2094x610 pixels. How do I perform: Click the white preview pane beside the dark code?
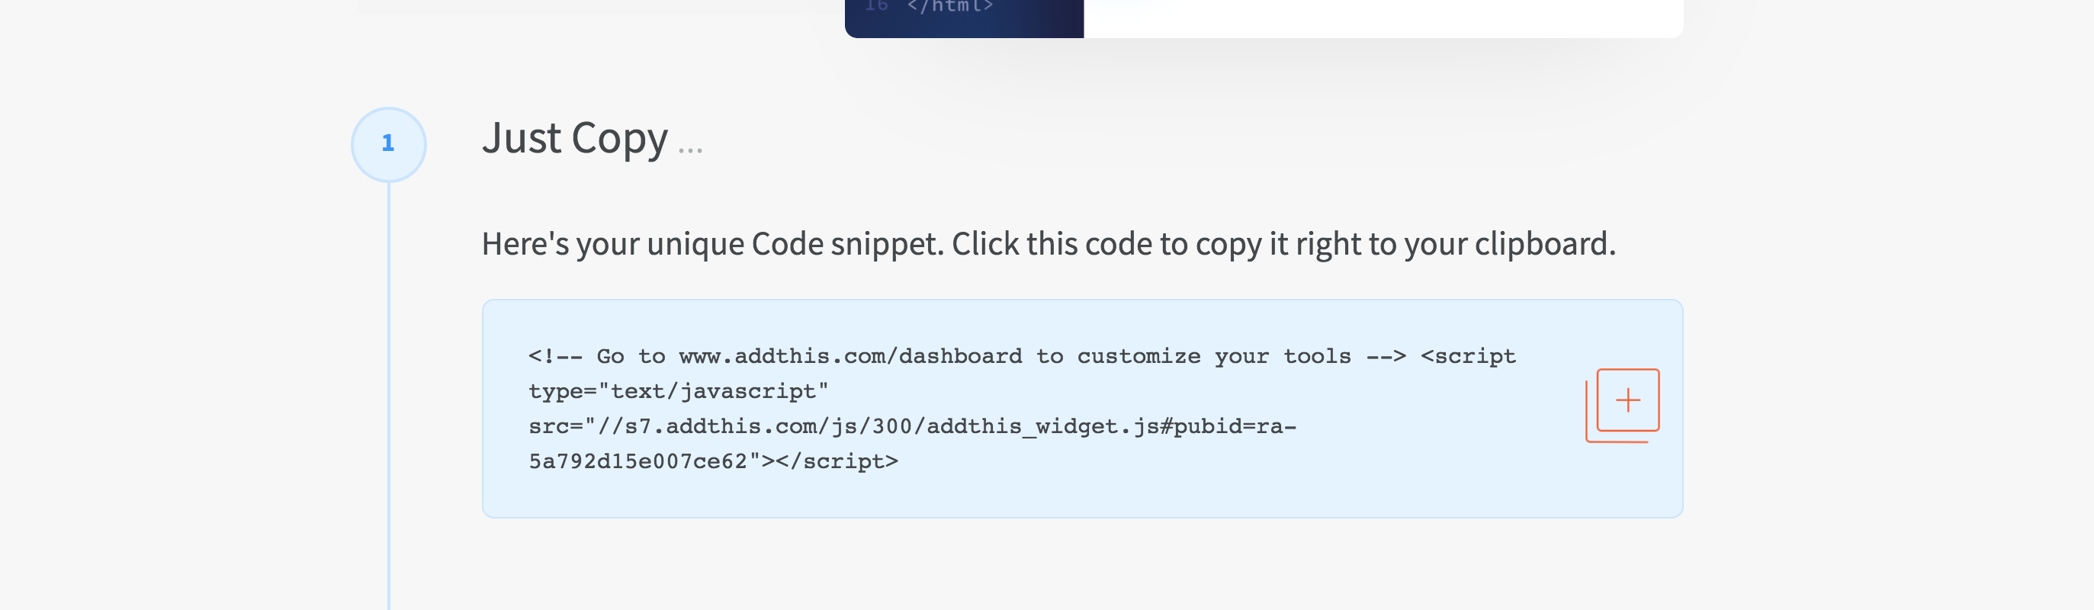(x=1382, y=18)
